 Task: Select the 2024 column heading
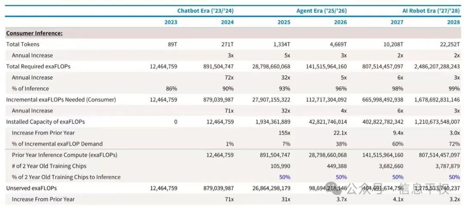point(227,22)
